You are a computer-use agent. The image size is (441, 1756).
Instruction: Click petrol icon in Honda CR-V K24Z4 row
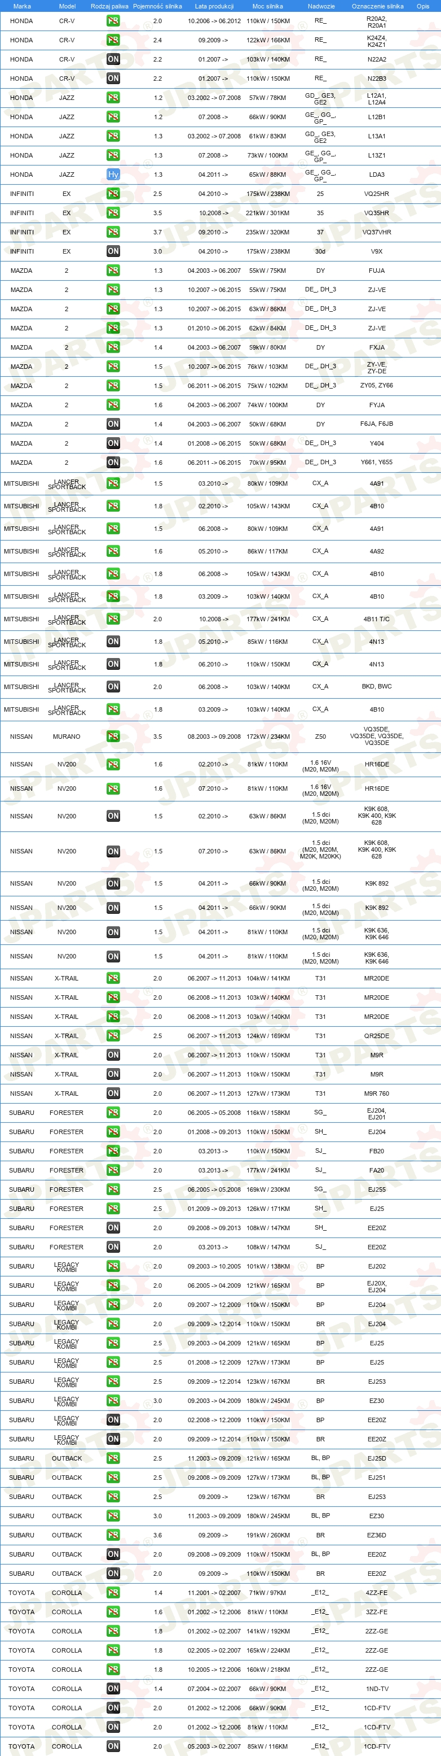point(113,40)
